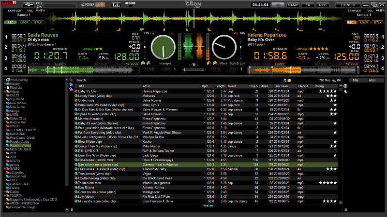387x217 pixels.
Task: Click the blue virtual folder icon beside the folder tree
Action: pyautogui.click(x=71, y=84)
